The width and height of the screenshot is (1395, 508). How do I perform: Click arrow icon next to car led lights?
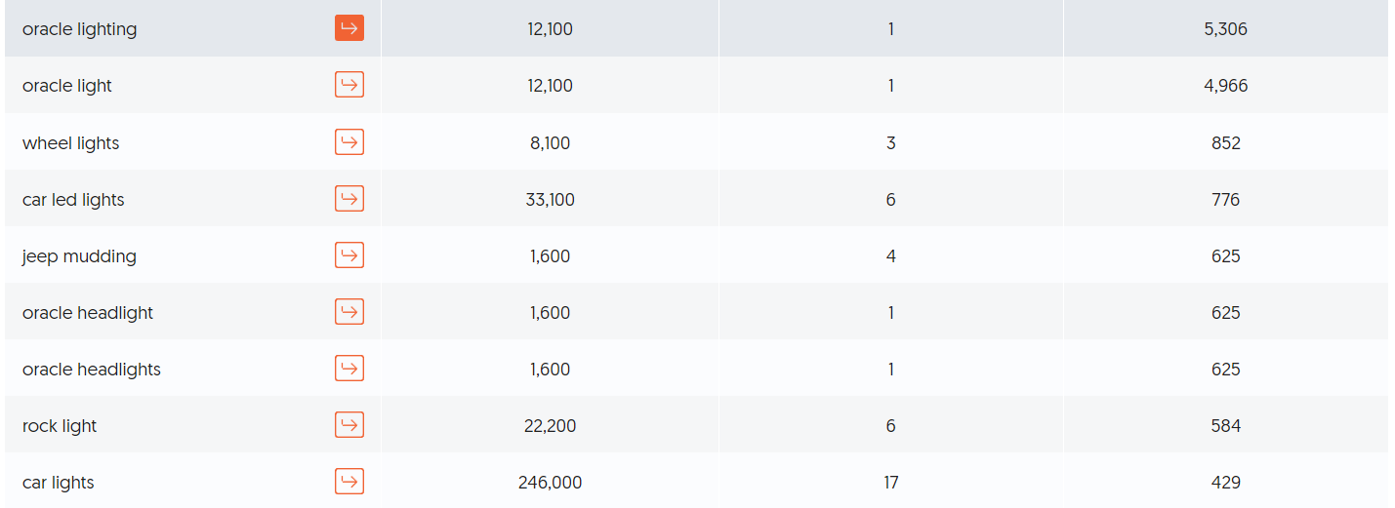349,199
